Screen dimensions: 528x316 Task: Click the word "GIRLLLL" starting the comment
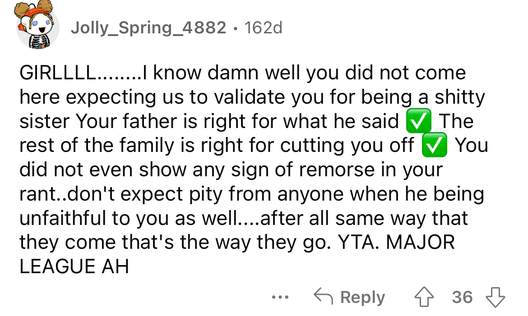[57, 73]
